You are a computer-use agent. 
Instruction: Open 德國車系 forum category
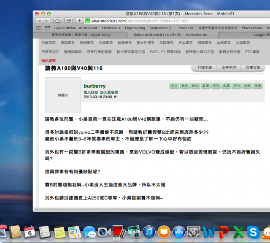(x=67, y=43)
